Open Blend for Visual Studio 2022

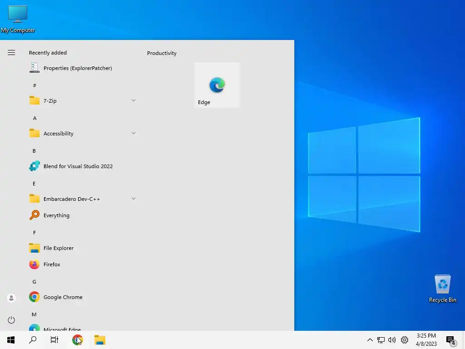pos(83,166)
